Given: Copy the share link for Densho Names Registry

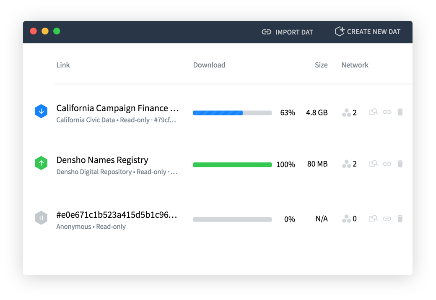Looking at the screenshot, I should 387,164.
